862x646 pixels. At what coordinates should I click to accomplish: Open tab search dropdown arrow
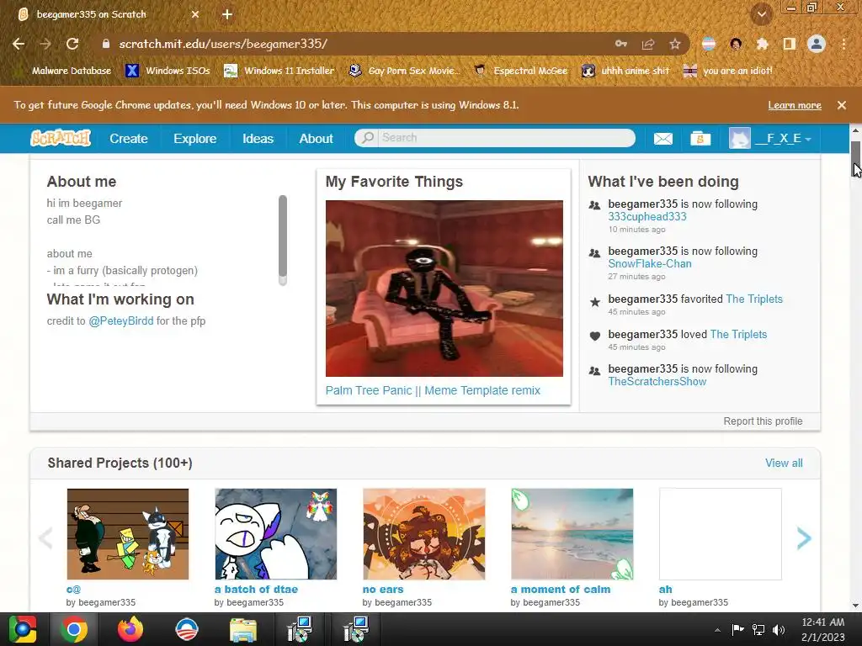pyautogui.click(x=762, y=15)
